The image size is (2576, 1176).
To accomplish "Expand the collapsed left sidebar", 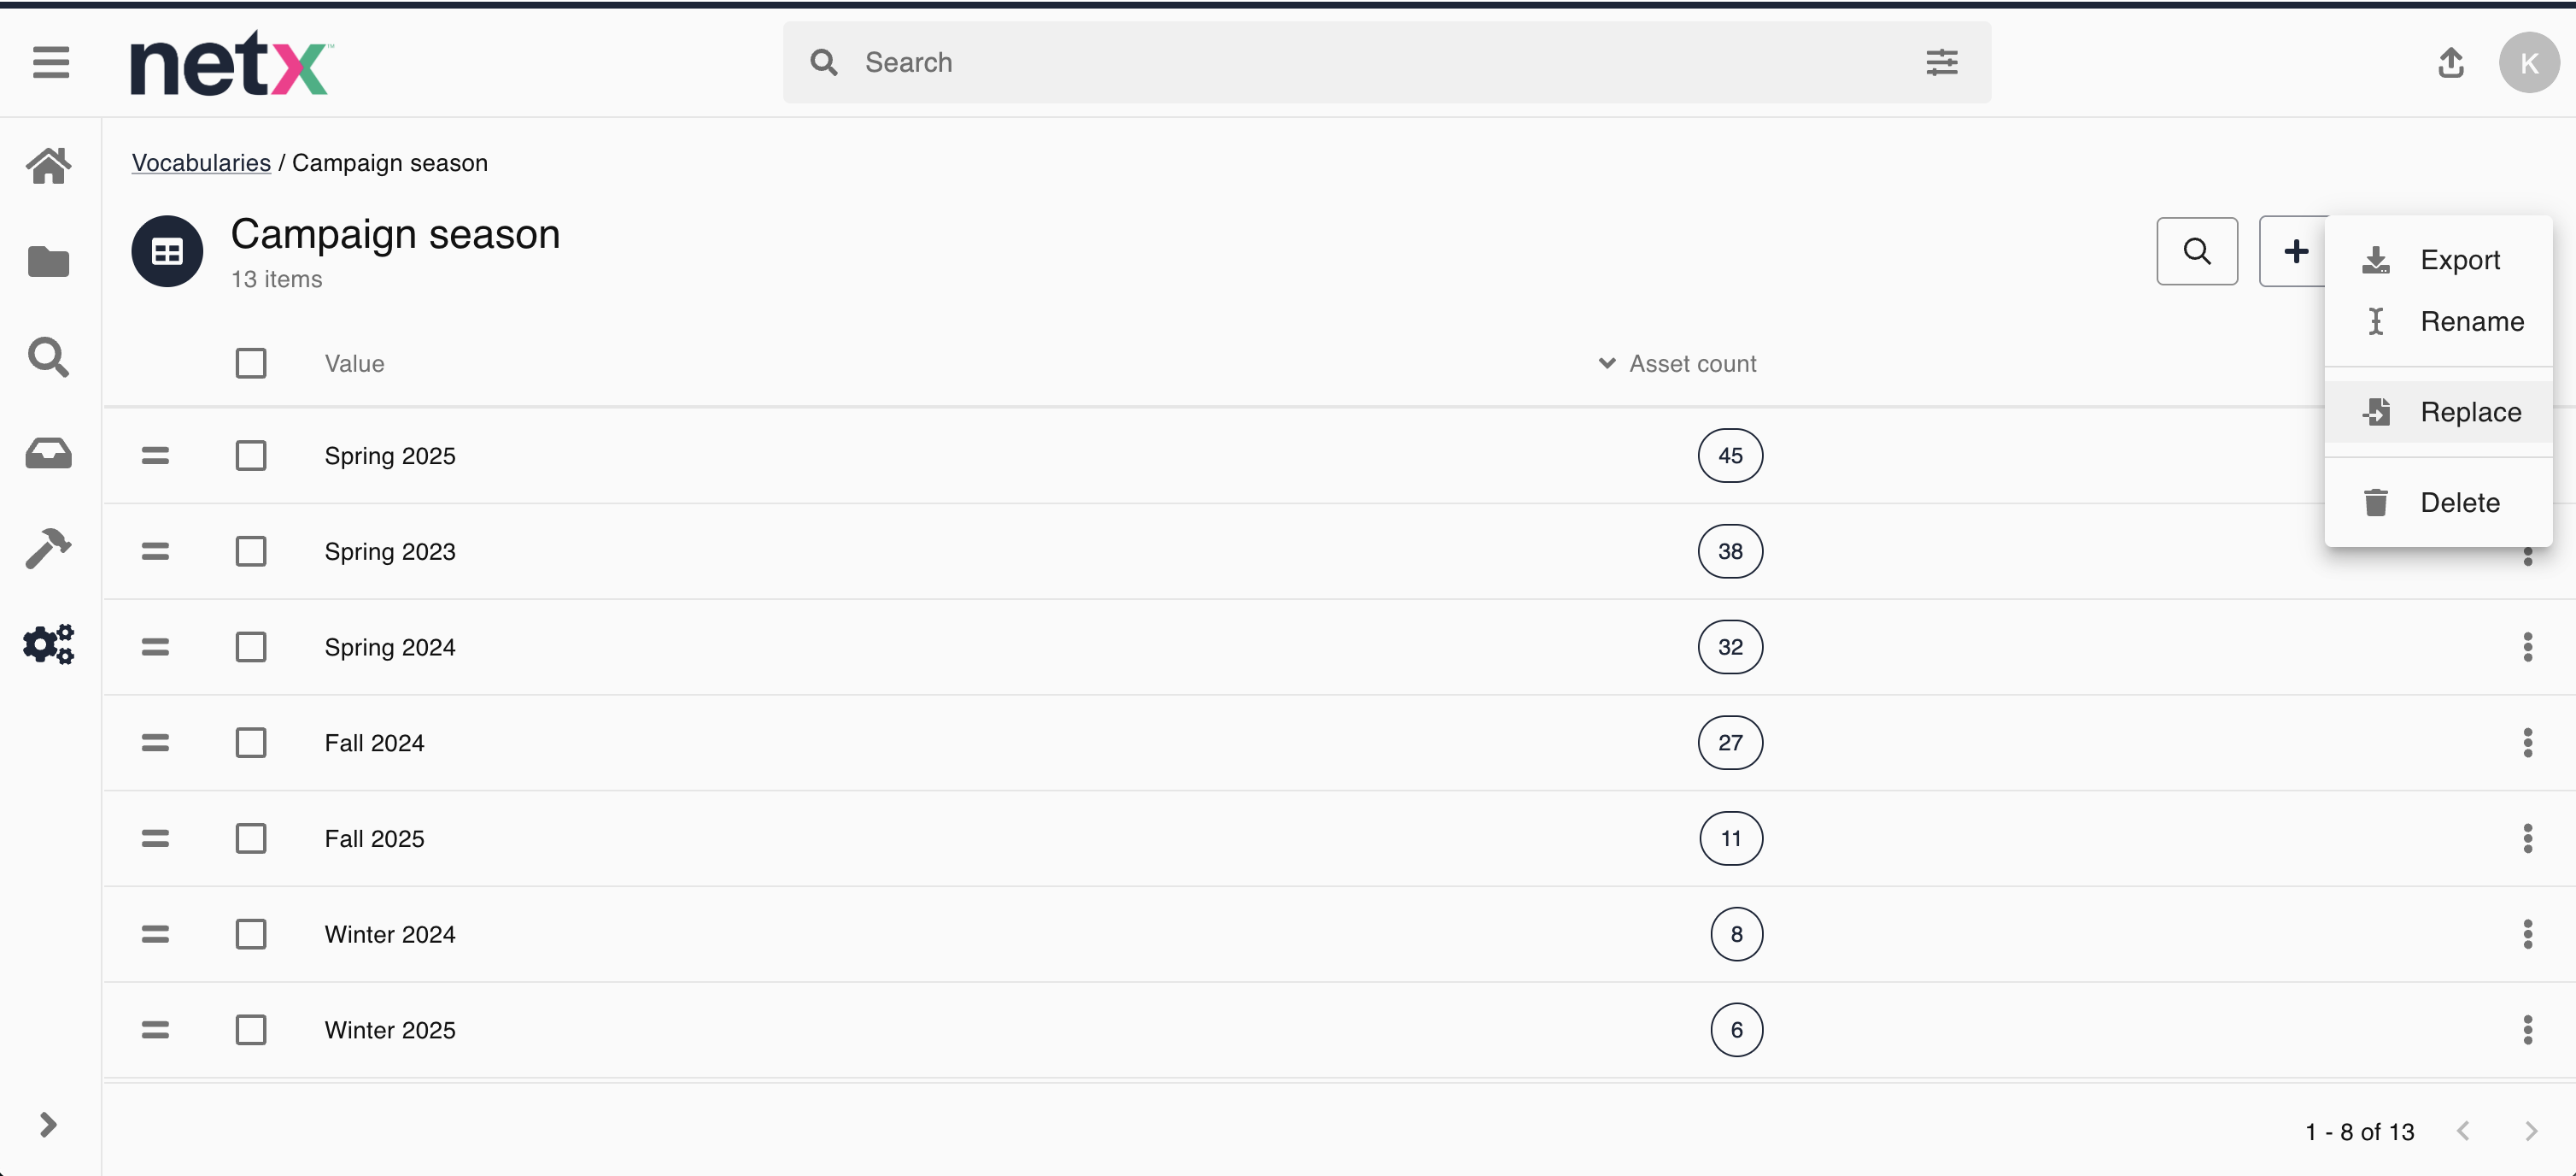I will pyautogui.click(x=48, y=1125).
